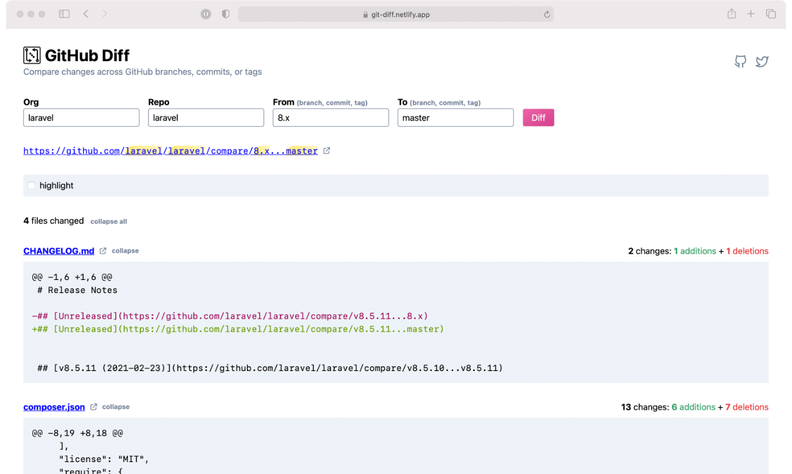Collapse the composer.json diff section
The width and height of the screenshot is (792, 474).
115,407
